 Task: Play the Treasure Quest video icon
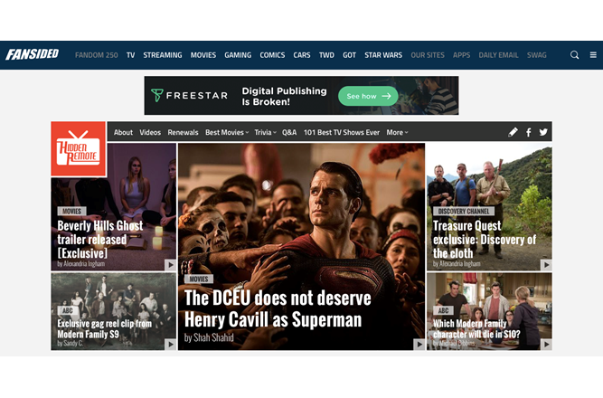[x=546, y=265]
